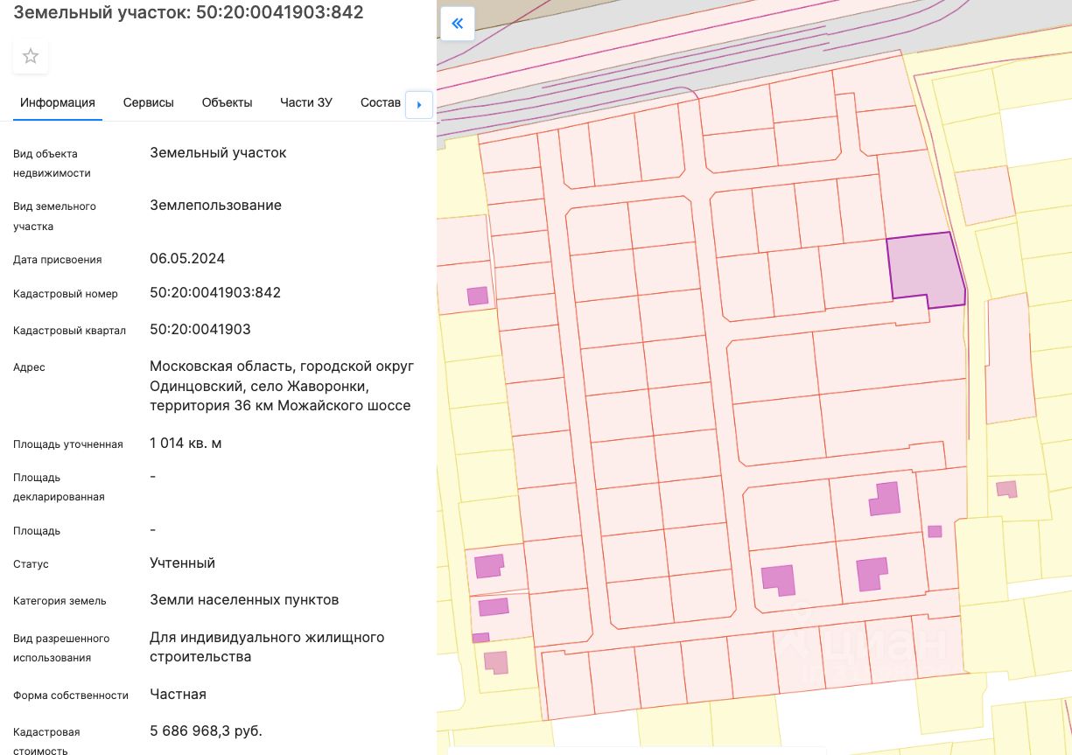The height and width of the screenshot is (755, 1072).
Task: Click the status value Учтенный
Action: (x=182, y=563)
